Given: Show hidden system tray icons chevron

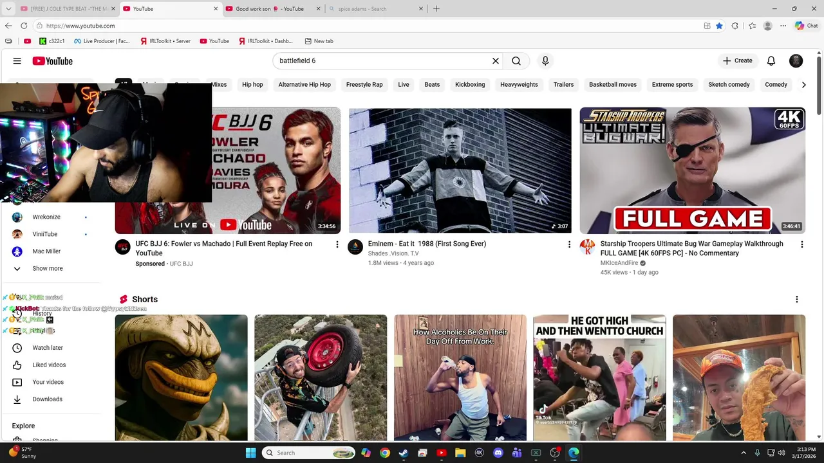Looking at the screenshot, I should pos(744,453).
